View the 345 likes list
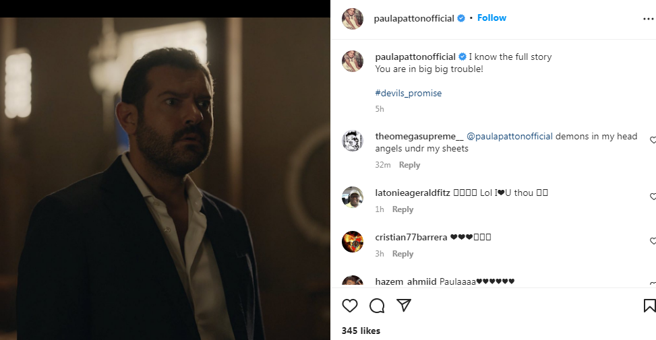Viewport: 656px width, 340px height. point(361,331)
